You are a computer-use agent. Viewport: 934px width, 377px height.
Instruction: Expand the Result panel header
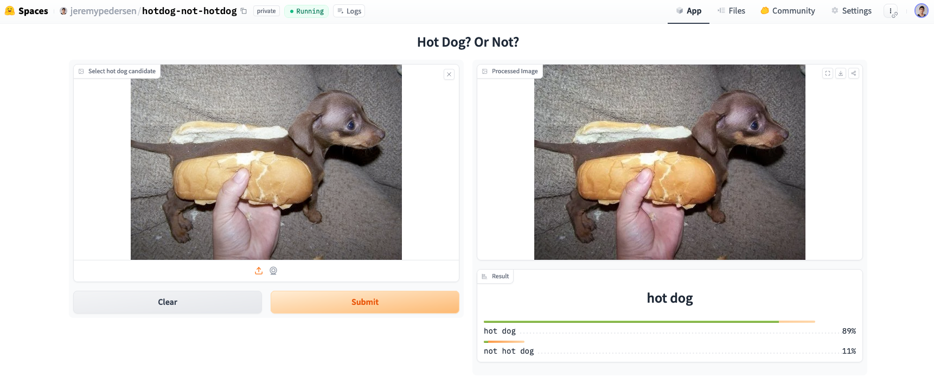point(495,276)
